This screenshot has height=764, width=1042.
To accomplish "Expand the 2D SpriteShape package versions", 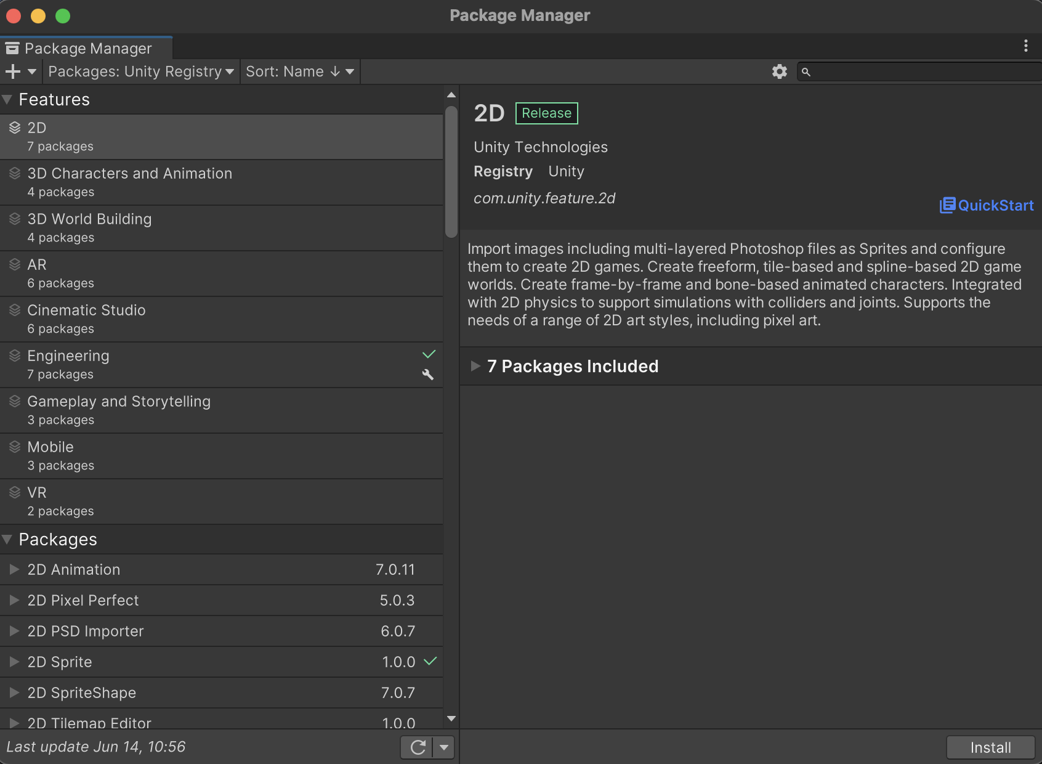I will point(14,693).
